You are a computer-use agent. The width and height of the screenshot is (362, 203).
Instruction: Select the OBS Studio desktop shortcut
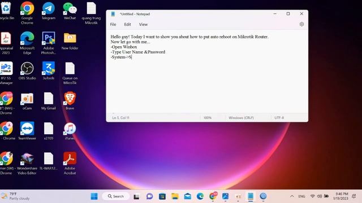click(x=27, y=71)
